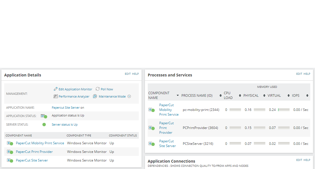The height and width of the screenshot is (169, 315).
Task: Expand the Maintenance Mode dropdown arrow
Action: 129,96
